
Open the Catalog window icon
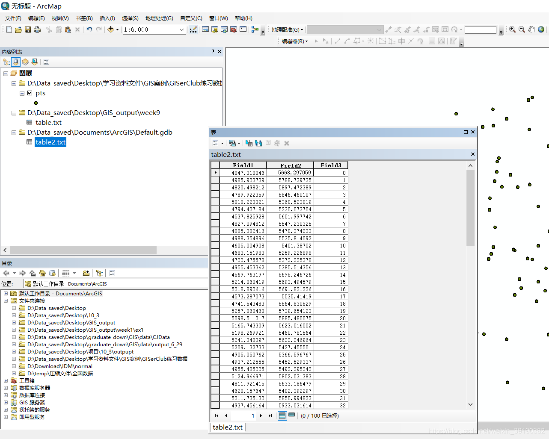point(215,29)
